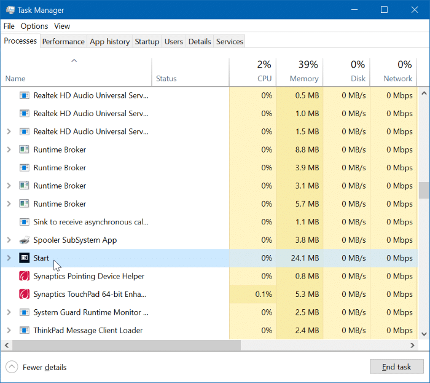Click the Realtek HD Audio 0.5 MB name

click(x=91, y=95)
